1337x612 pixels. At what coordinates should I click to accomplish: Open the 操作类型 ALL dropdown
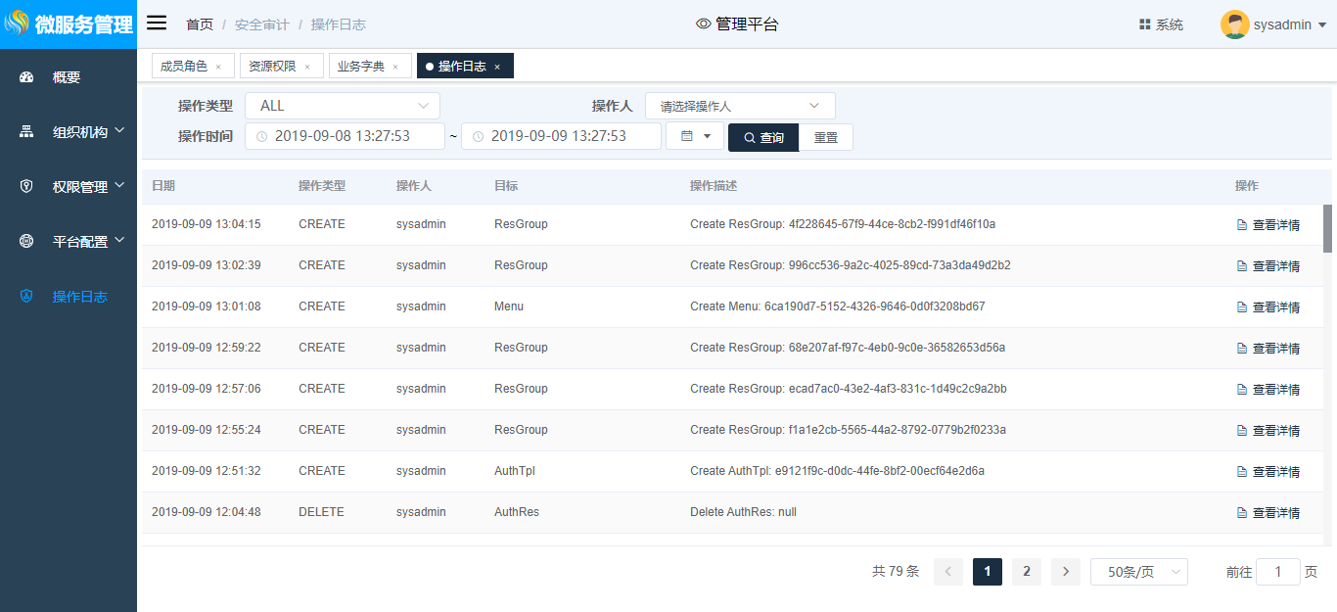[x=342, y=106]
